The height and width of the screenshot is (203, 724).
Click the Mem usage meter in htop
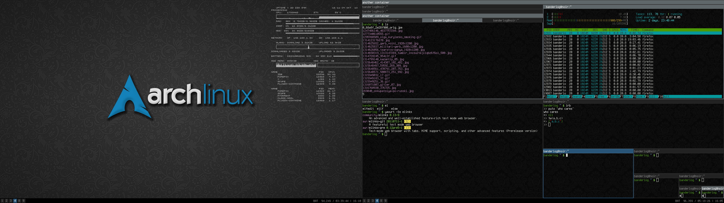pos(587,20)
